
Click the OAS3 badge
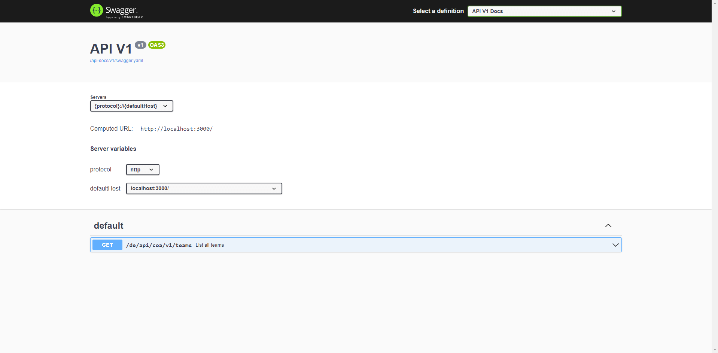coord(156,45)
